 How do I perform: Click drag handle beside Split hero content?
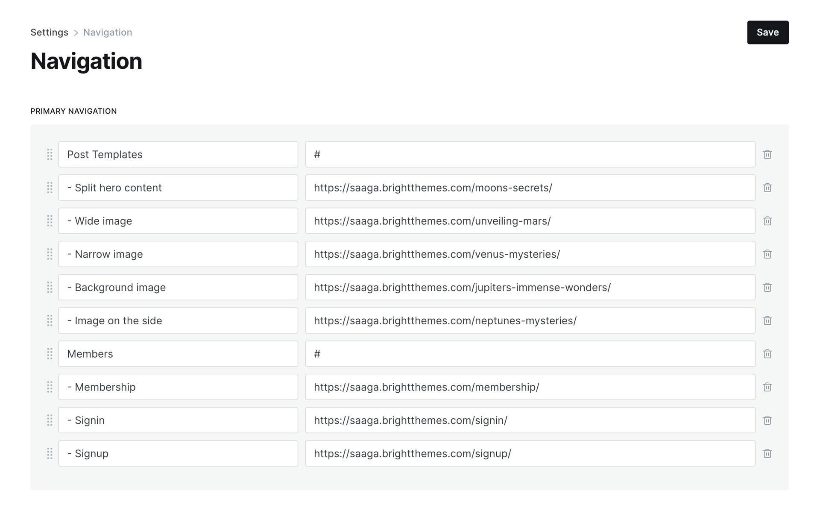click(x=50, y=188)
